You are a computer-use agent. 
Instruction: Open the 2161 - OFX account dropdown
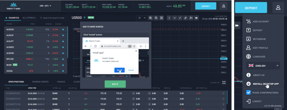(x=45, y=6)
